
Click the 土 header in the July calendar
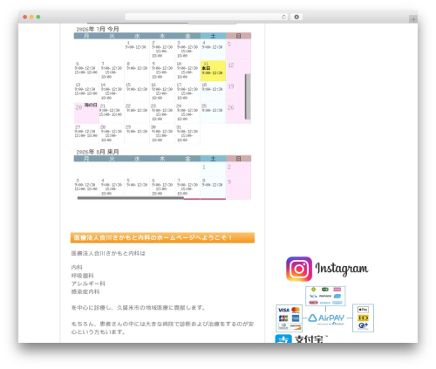pyautogui.click(x=213, y=36)
